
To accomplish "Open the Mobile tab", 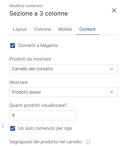I will [x=65, y=29].
